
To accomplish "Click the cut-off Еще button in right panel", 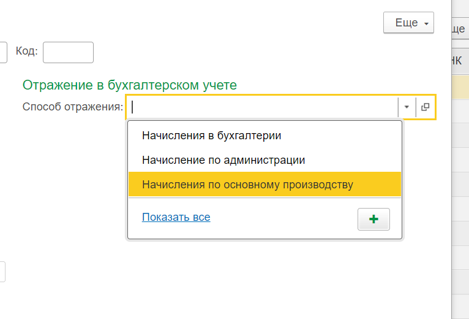I will point(459,29).
